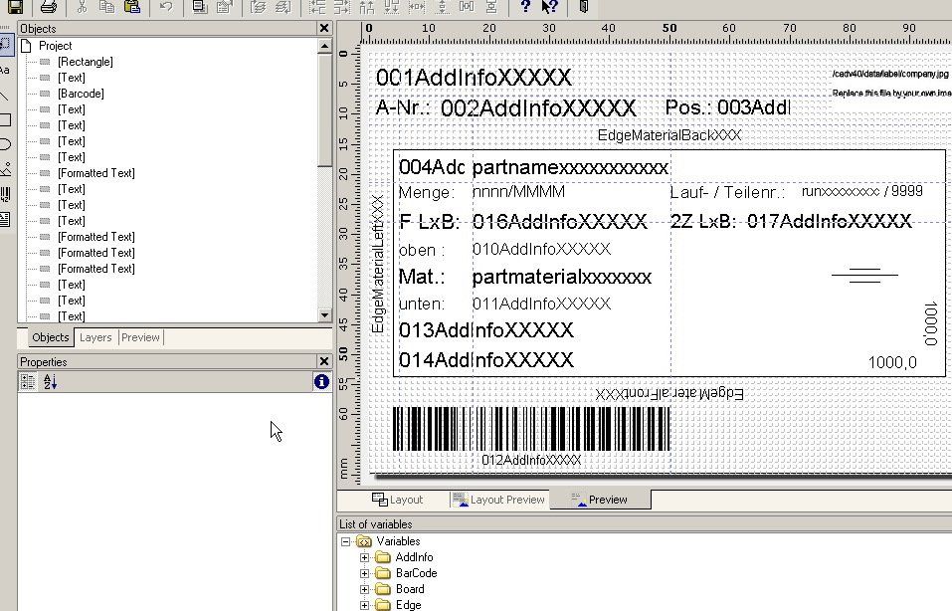952x611 pixels.
Task: Select the Formatted Text tool
Action: 5,219
